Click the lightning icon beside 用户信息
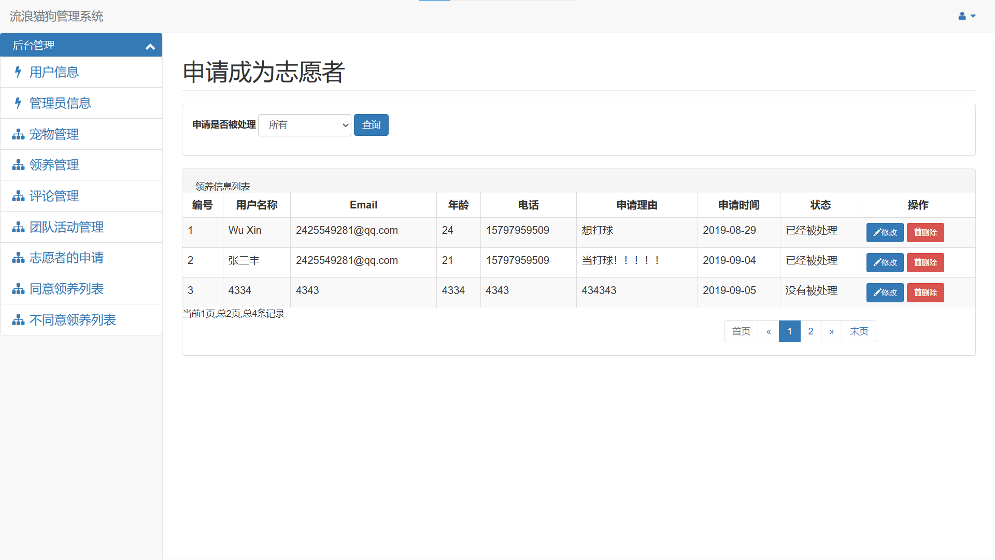The height and width of the screenshot is (560, 995). [18, 72]
